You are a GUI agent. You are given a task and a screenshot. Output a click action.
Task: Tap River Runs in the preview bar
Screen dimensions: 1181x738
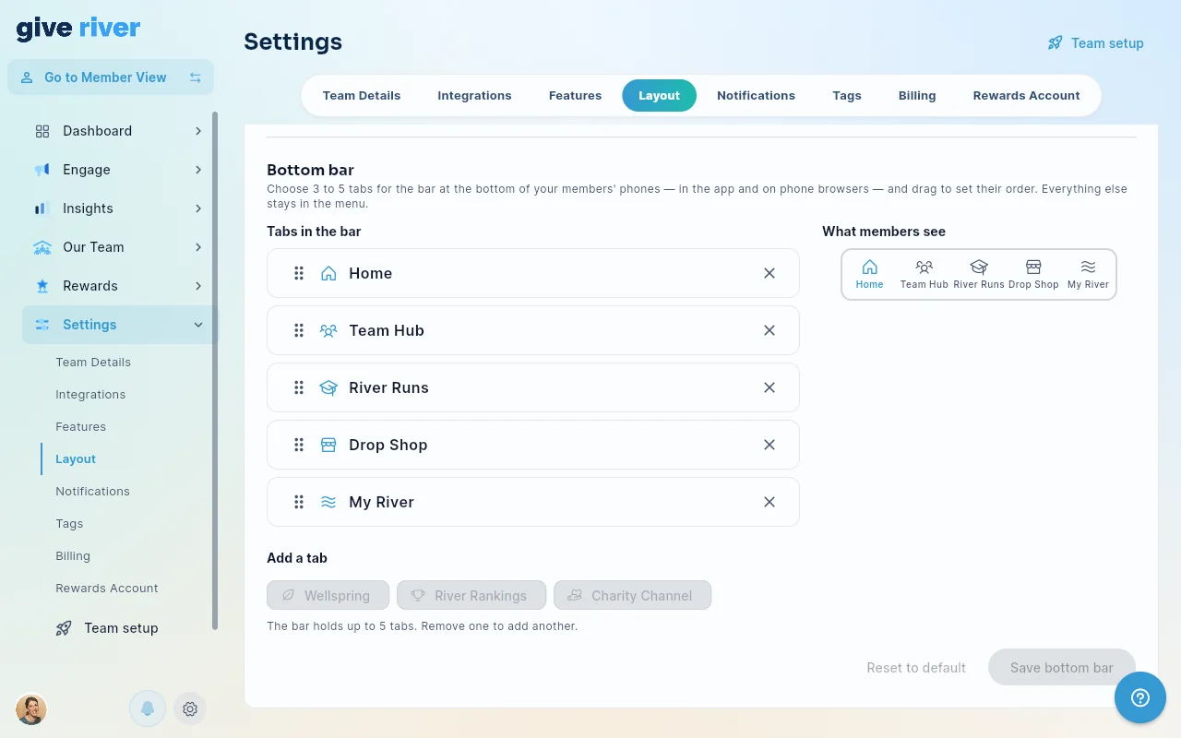(979, 274)
